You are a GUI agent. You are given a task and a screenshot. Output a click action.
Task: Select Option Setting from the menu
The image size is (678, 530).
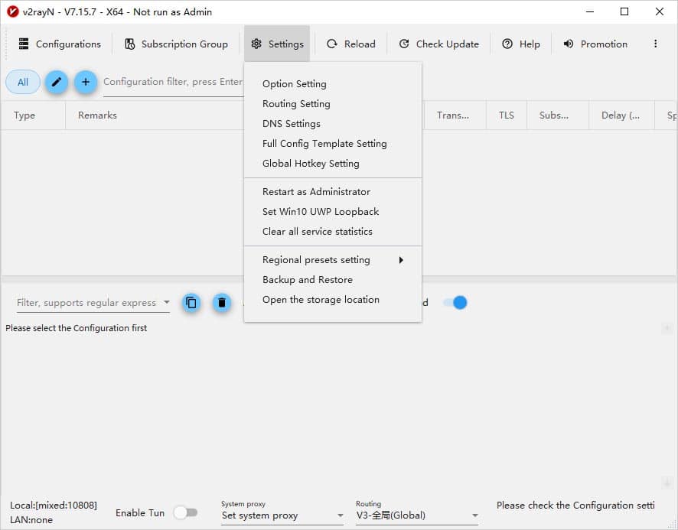pyautogui.click(x=294, y=83)
